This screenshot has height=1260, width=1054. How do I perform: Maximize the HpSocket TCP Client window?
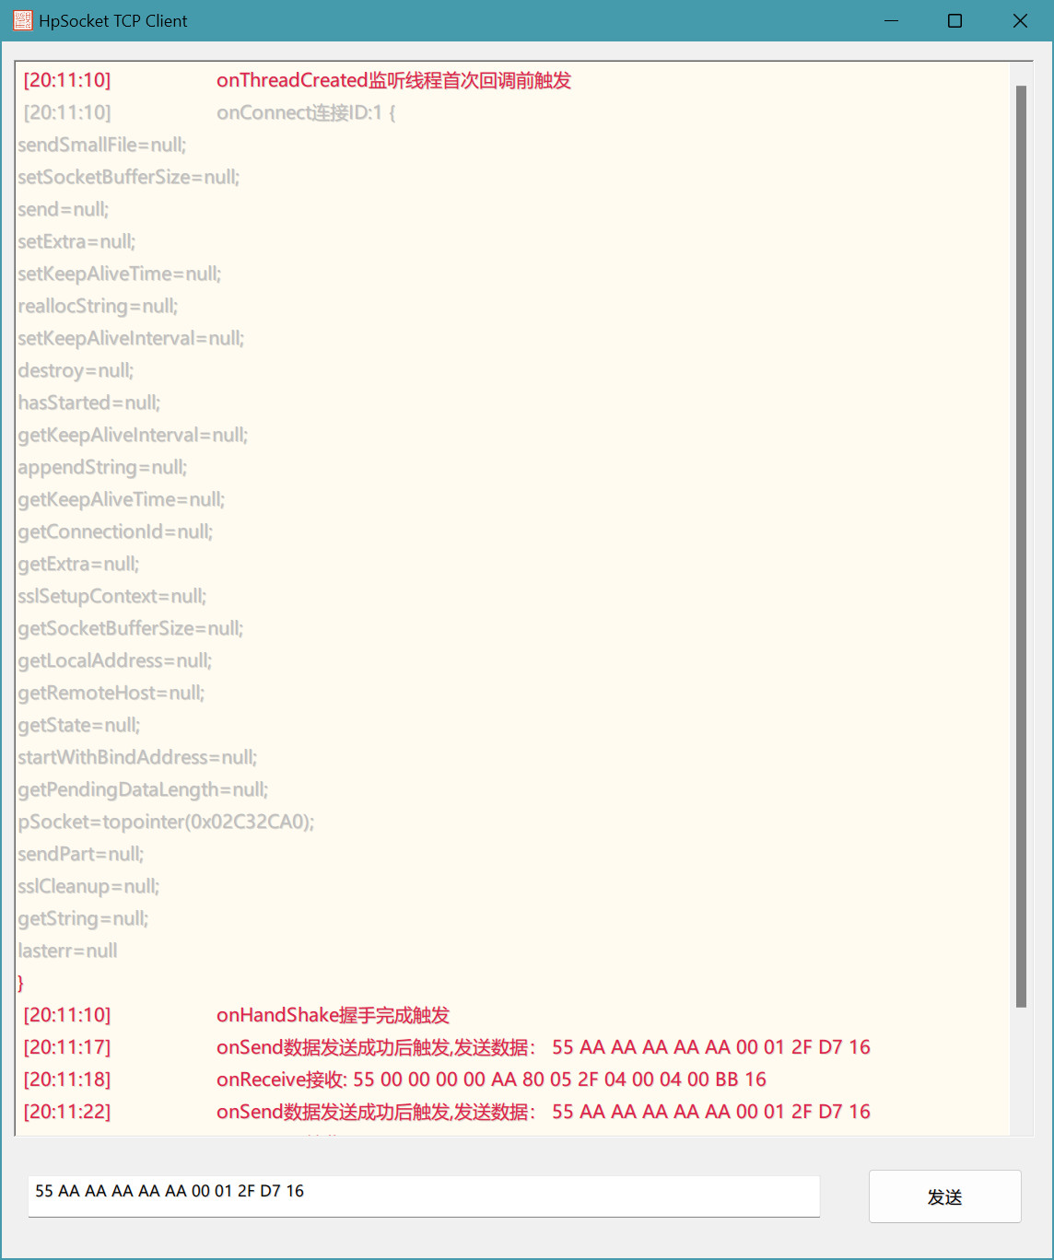[955, 20]
